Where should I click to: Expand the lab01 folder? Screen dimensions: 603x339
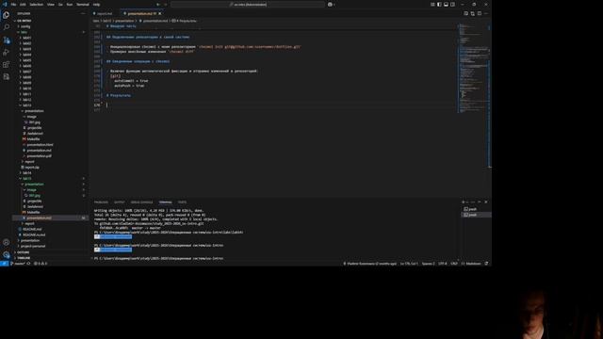click(50, 38)
